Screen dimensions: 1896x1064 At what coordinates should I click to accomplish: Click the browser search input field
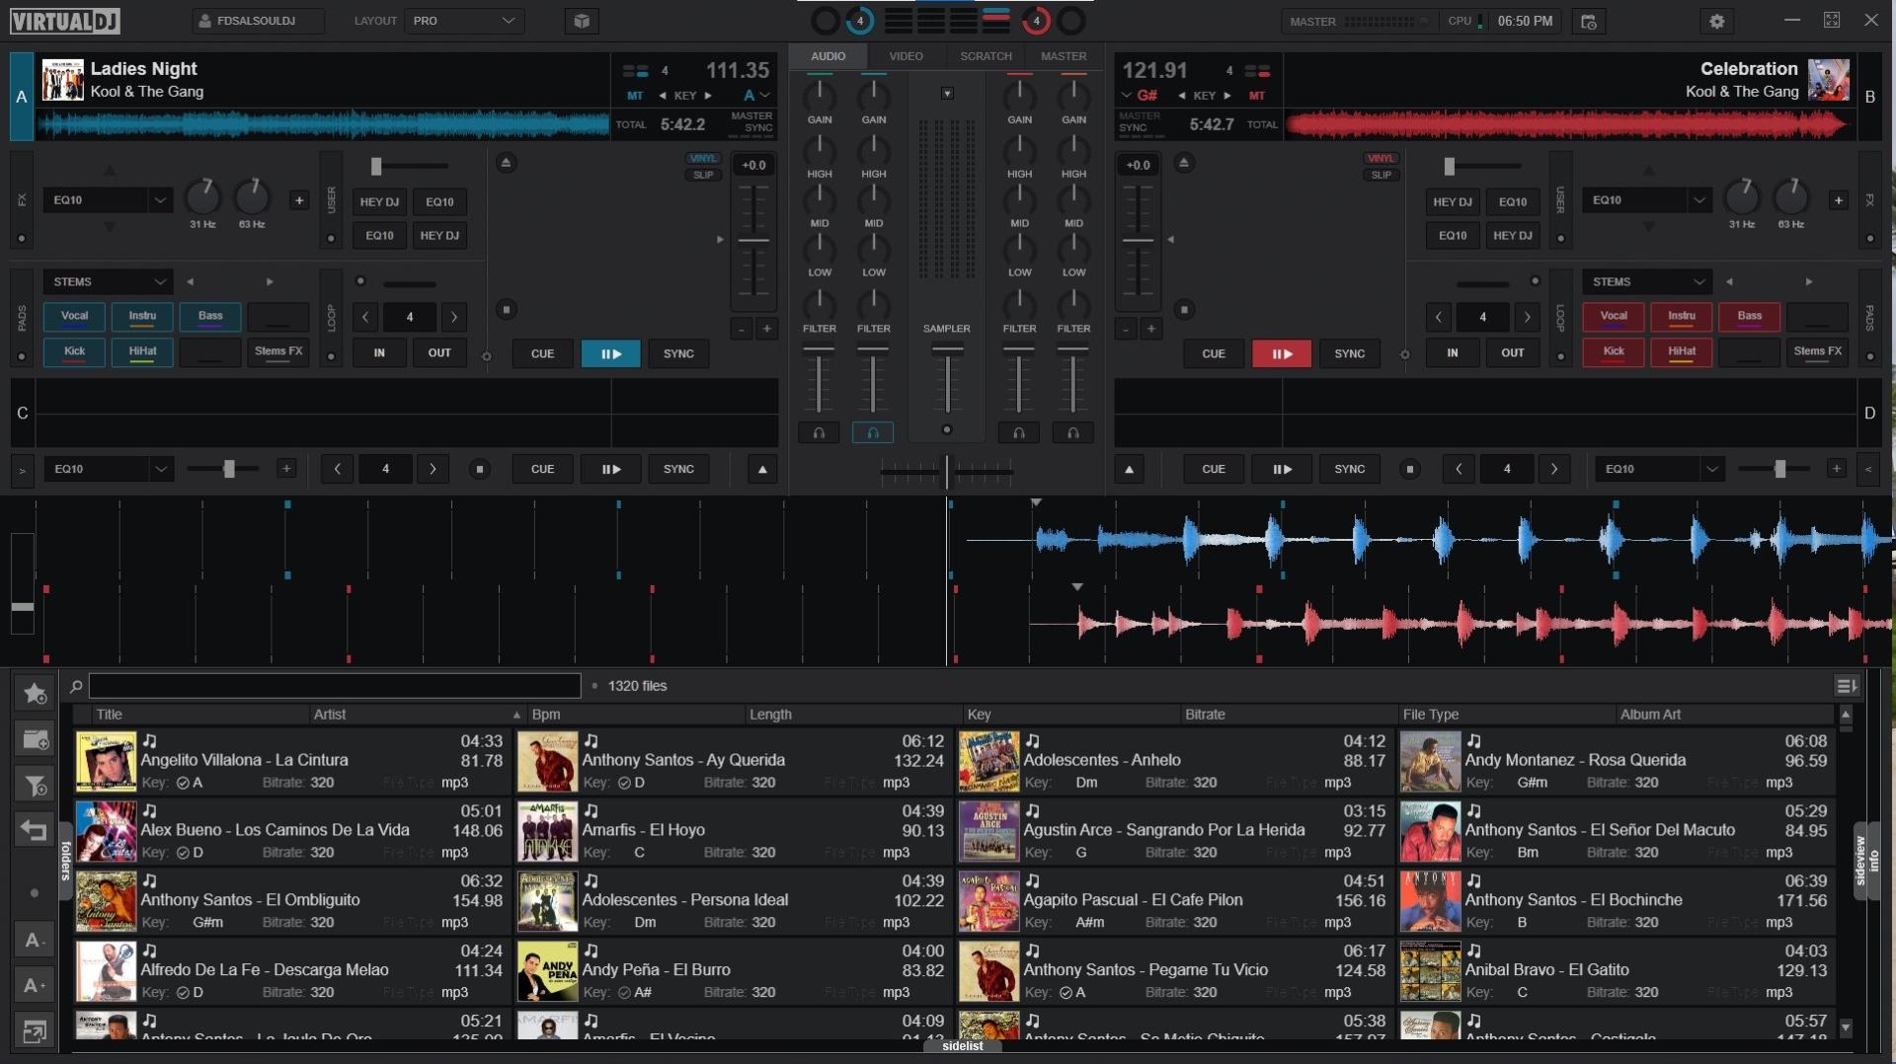335,686
